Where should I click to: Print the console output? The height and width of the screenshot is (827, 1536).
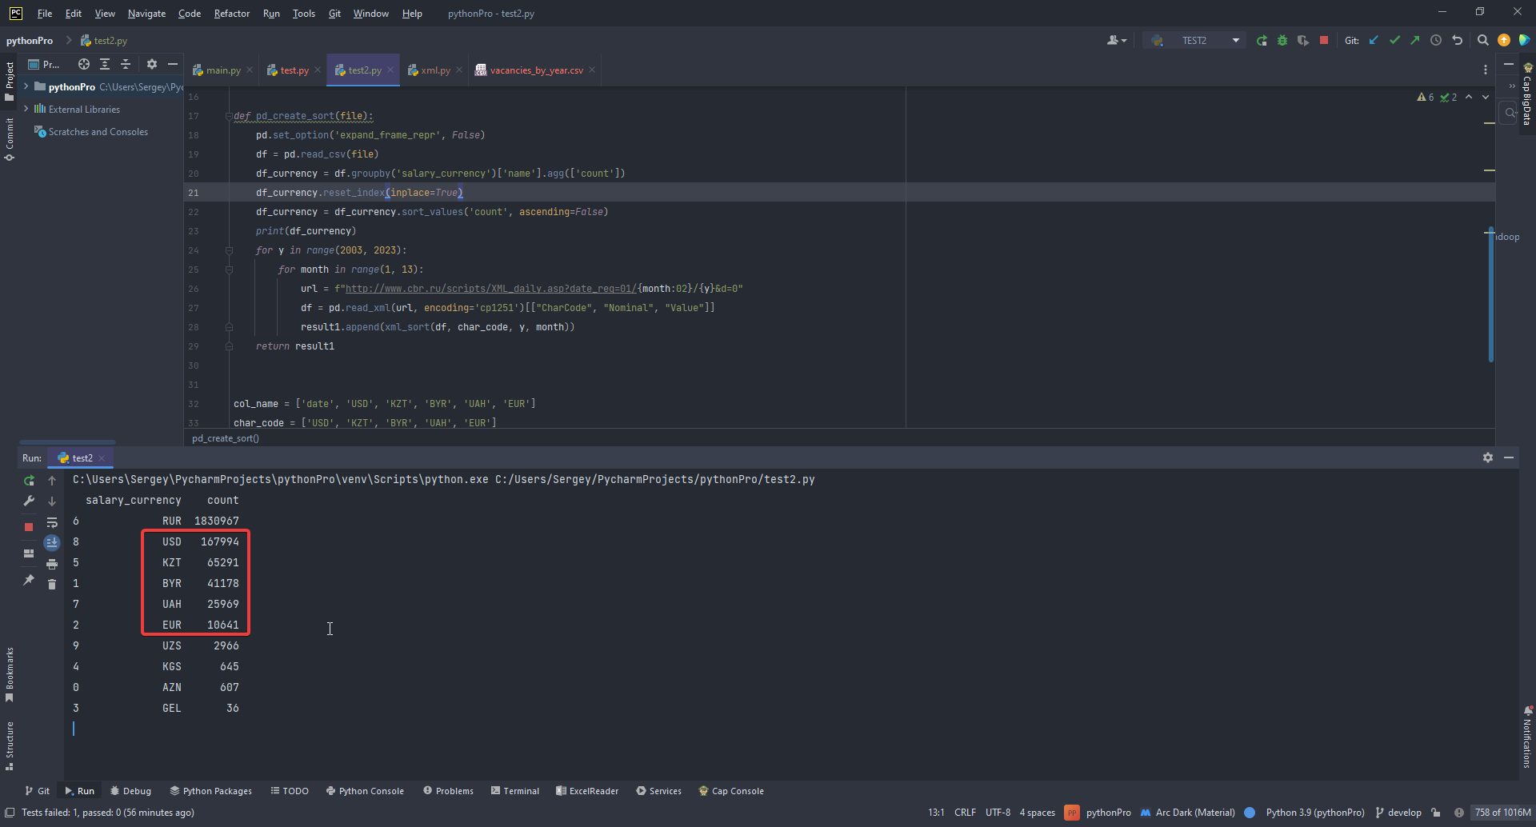point(52,563)
